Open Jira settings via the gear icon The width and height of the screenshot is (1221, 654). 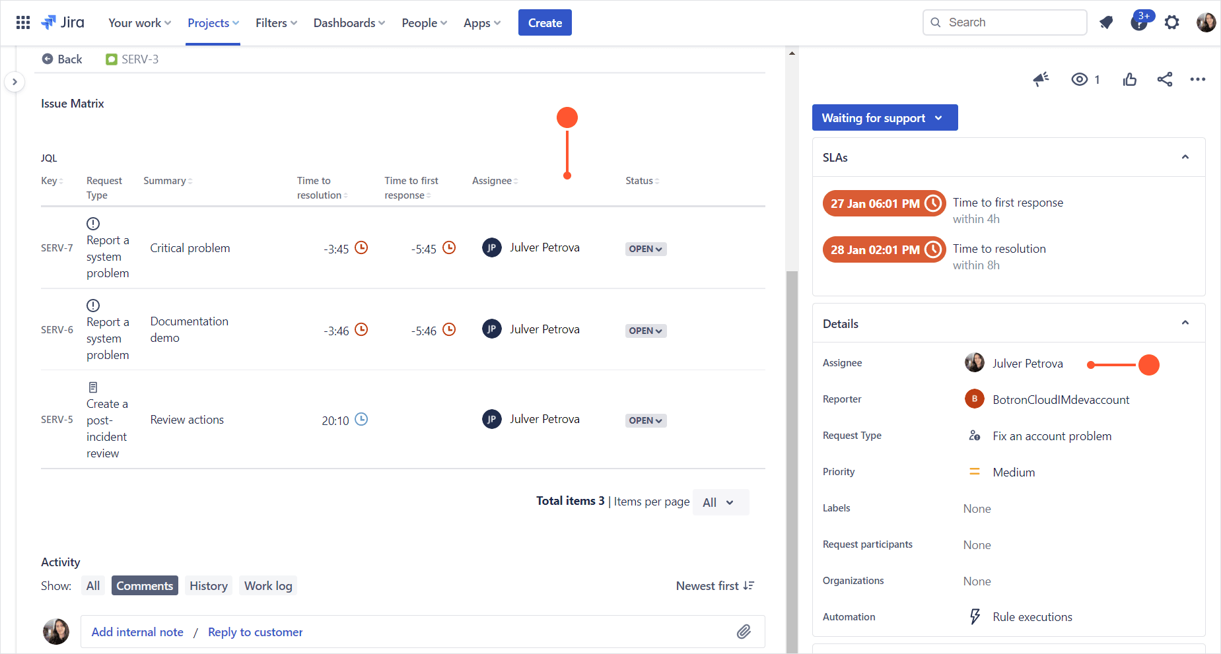[1173, 22]
